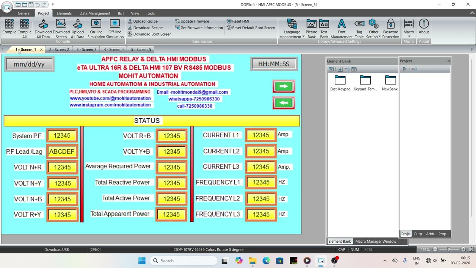The width and height of the screenshot is (476, 268).
Task: Click Undo icon in quick access toolbar
Action: [x=38, y=4]
